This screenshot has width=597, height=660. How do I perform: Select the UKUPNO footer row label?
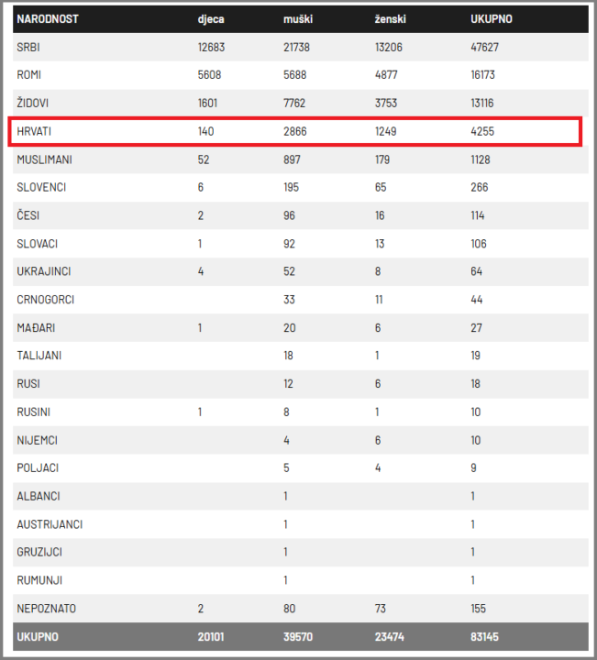click(x=38, y=636)
